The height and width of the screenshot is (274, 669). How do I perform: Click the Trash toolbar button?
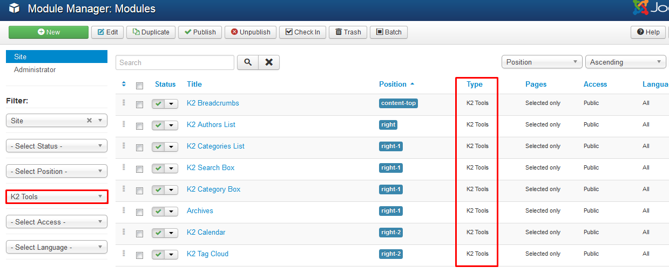click(348, 32)
